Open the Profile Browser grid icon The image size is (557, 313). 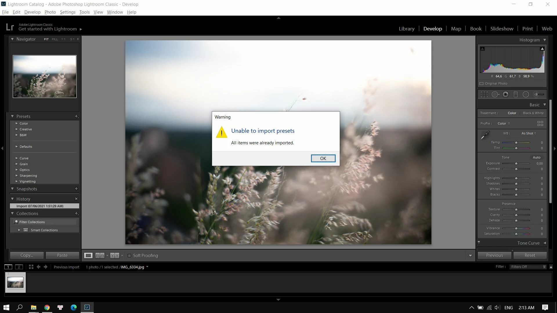[x=540, y=123]
